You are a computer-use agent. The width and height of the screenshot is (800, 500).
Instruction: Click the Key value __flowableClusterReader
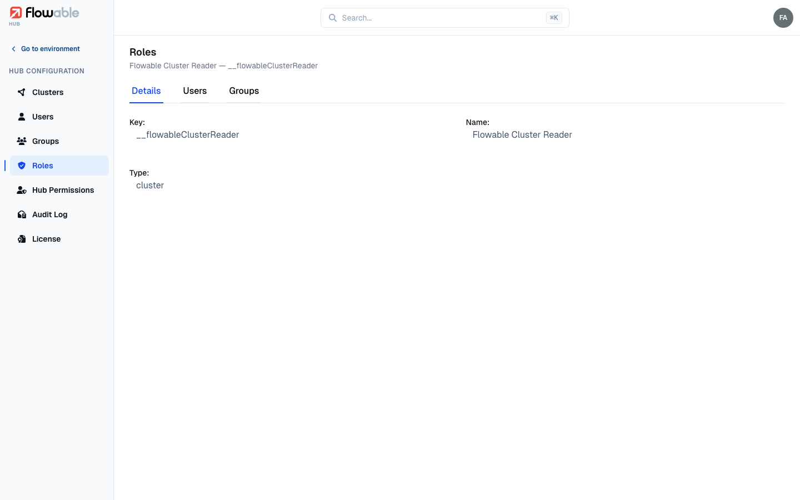[188, 135]
